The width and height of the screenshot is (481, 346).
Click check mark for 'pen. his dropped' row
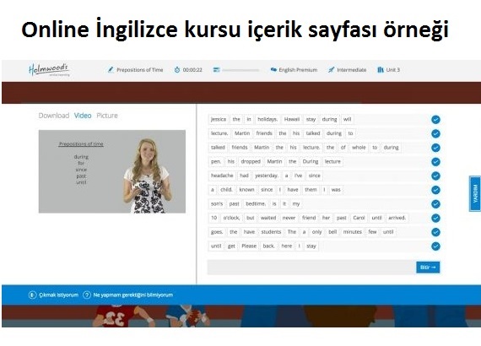(435, 162)
